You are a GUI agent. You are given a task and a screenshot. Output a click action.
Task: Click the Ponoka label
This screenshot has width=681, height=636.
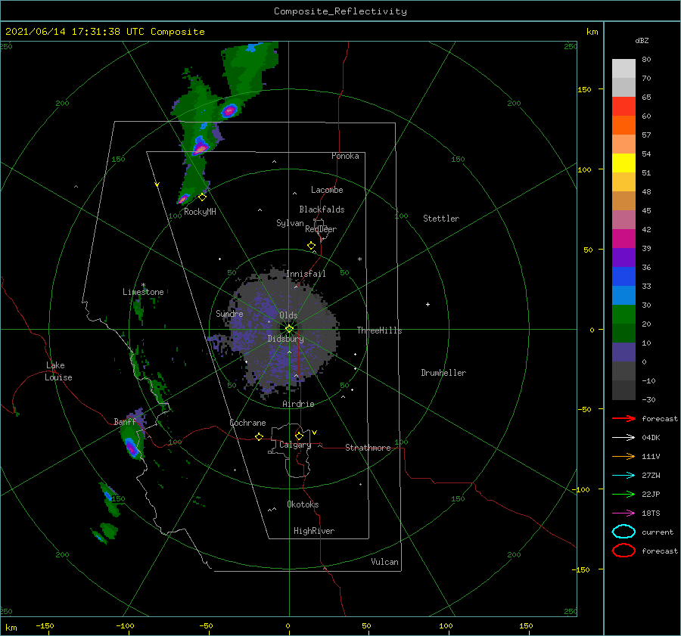(x=345, y=156)
